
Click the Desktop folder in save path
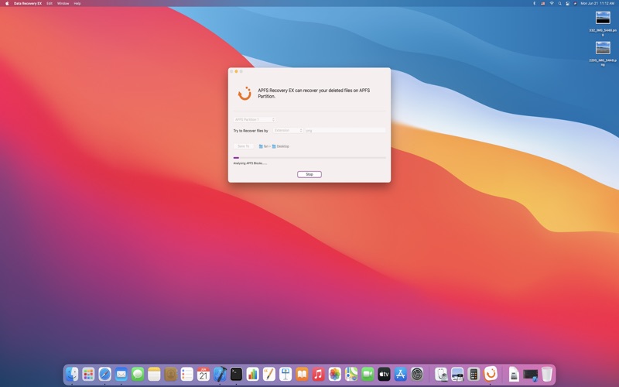click(280, 146)
